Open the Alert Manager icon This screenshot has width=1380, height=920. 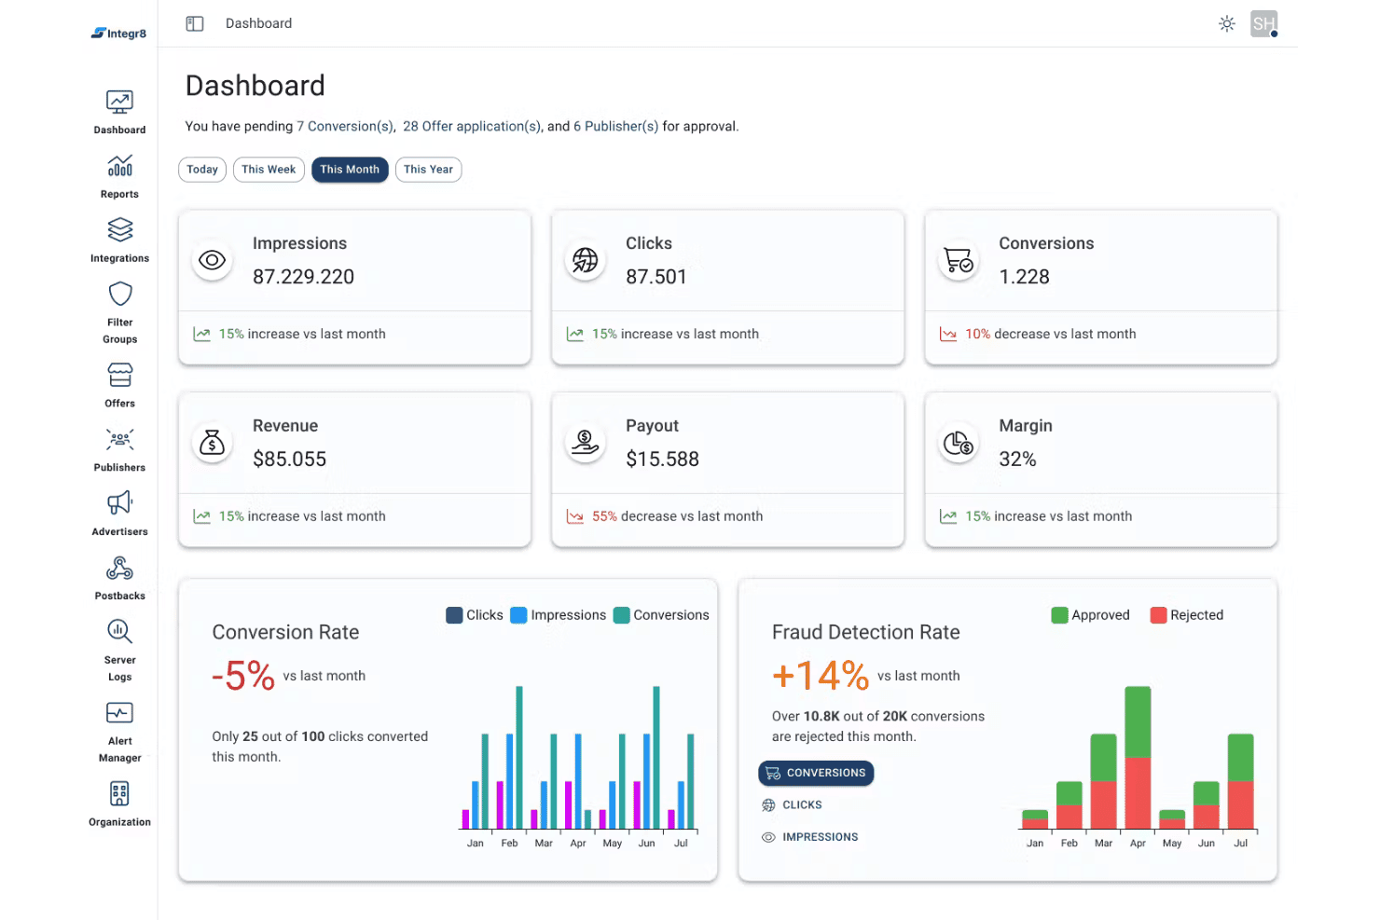(x=119, y=713)
